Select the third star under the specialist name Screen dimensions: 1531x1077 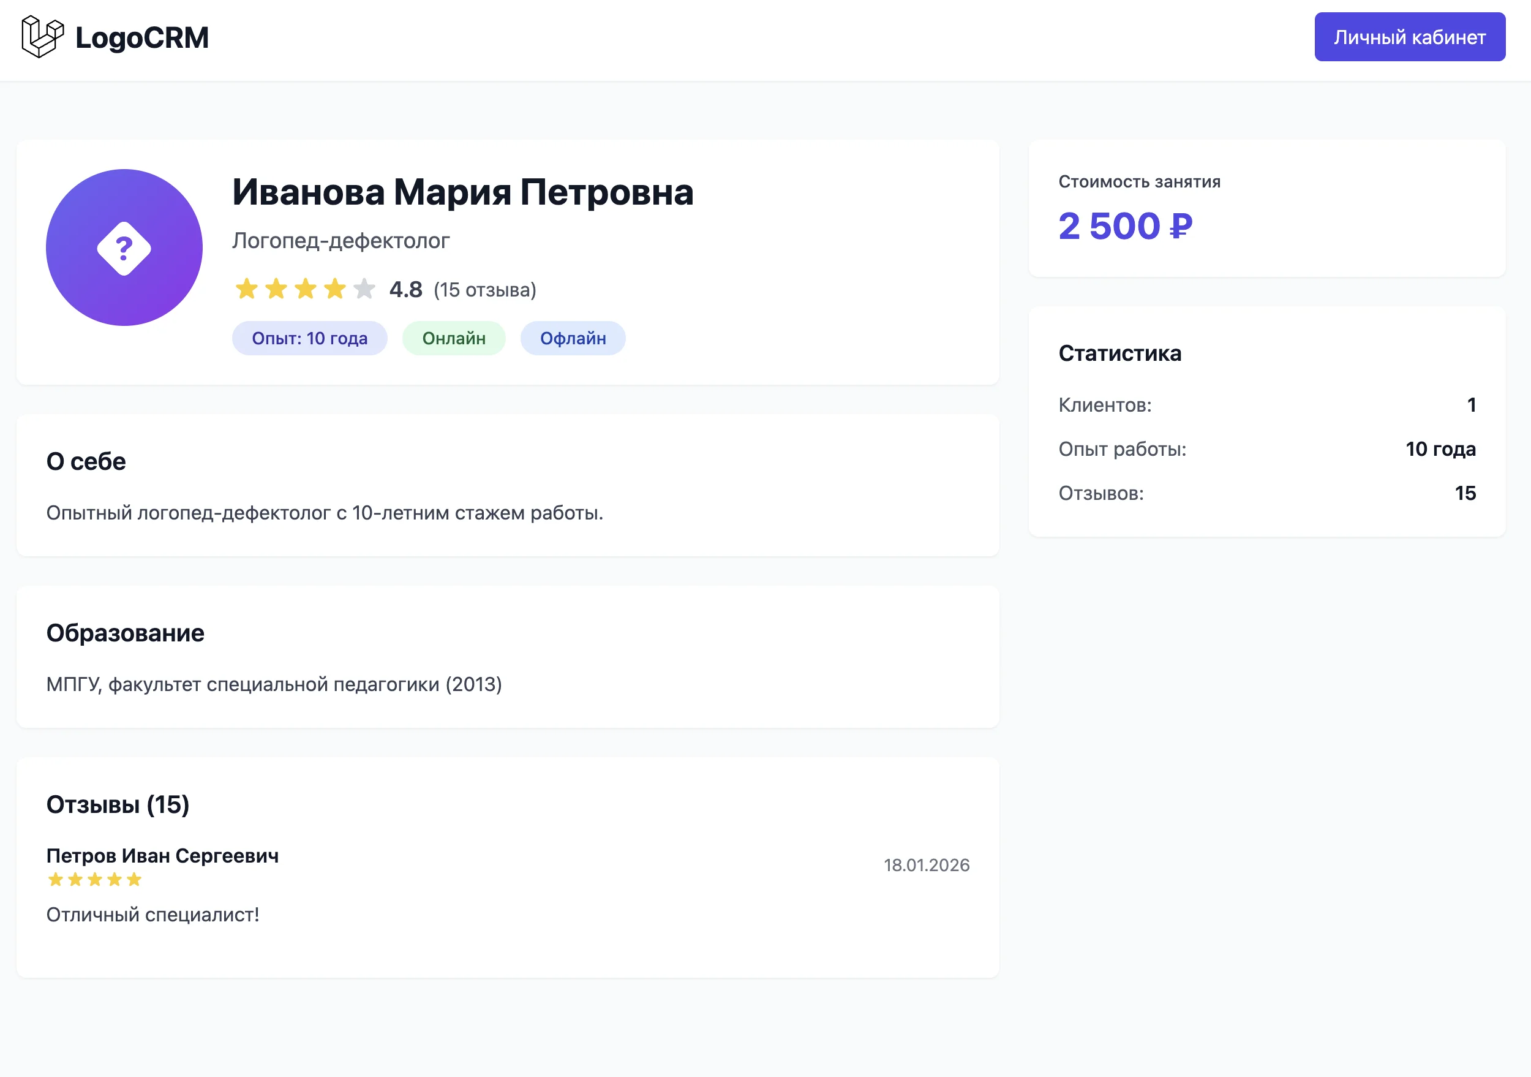[306, 289]
